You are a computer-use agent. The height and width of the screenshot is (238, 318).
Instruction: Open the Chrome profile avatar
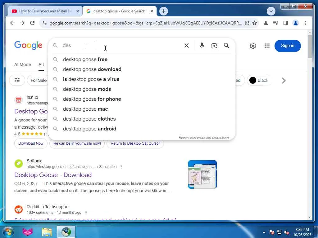click(296, 23)
